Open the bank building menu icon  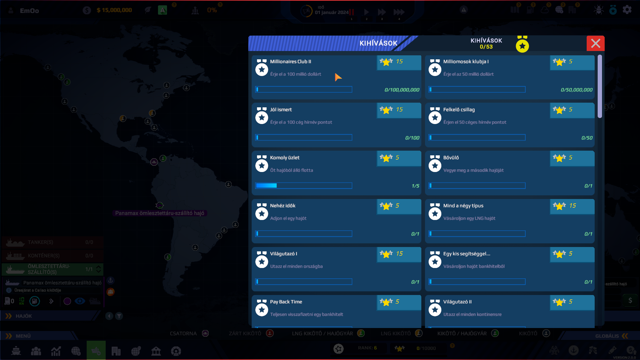(x=156, y=351)
